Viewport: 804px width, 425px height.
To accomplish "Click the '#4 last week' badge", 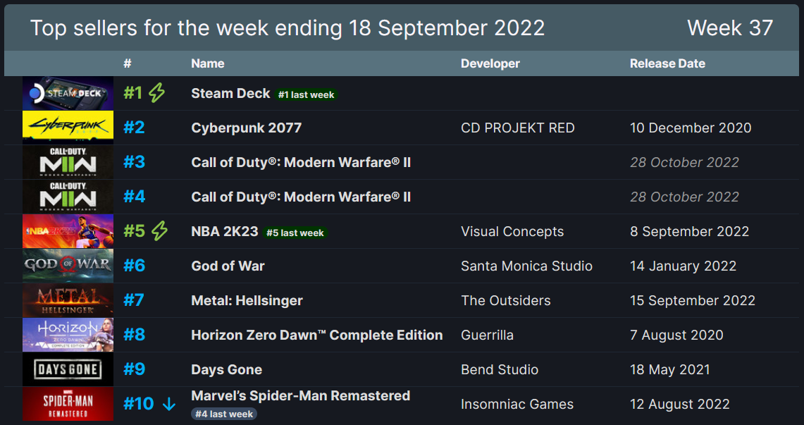I will pyautogui.click(x=224, y=414).
